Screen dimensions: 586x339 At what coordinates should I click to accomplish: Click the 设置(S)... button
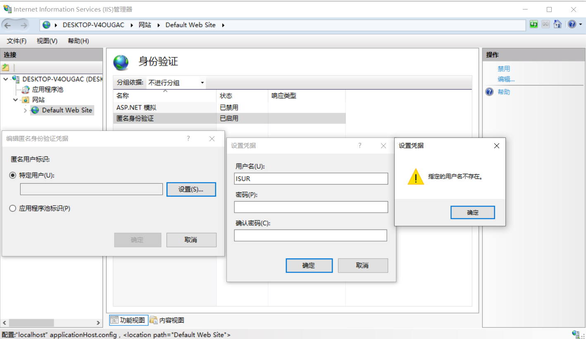[191, 189]
